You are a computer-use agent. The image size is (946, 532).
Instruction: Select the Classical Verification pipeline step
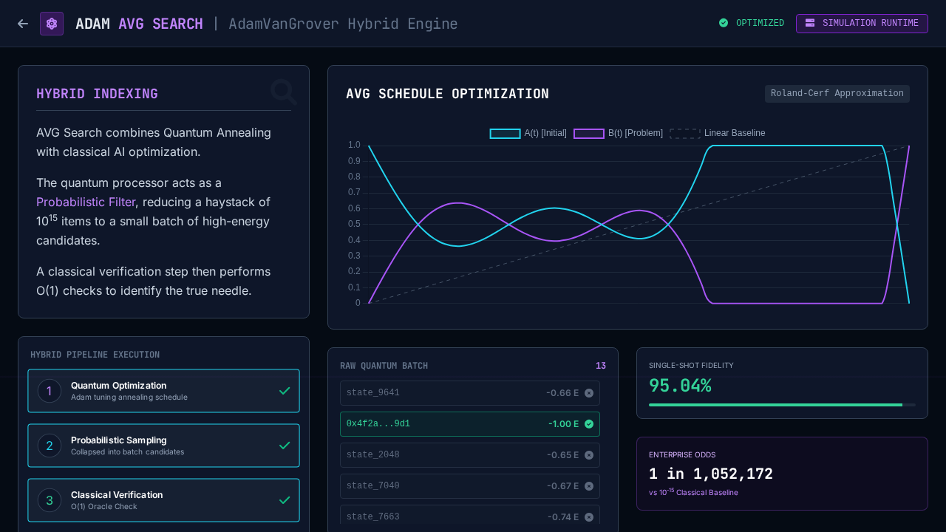tap(163, 500)
